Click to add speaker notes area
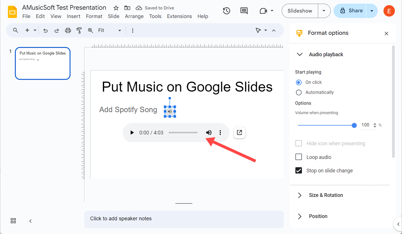The width and height of the screenshot is (402, 234). [x=184, y=219]
